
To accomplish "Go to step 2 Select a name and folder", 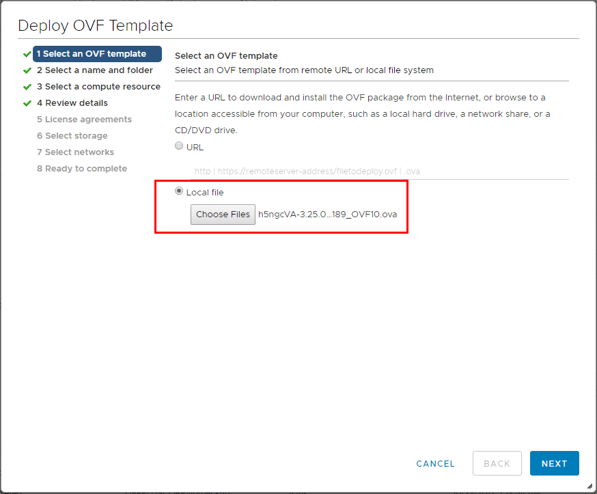I will coord(95,70).
